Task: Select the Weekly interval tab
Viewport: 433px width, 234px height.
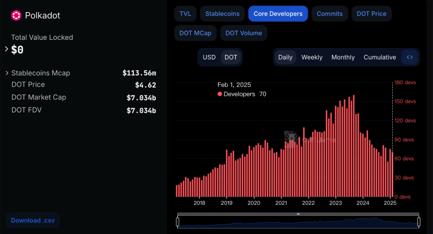Action: (312, 57)
